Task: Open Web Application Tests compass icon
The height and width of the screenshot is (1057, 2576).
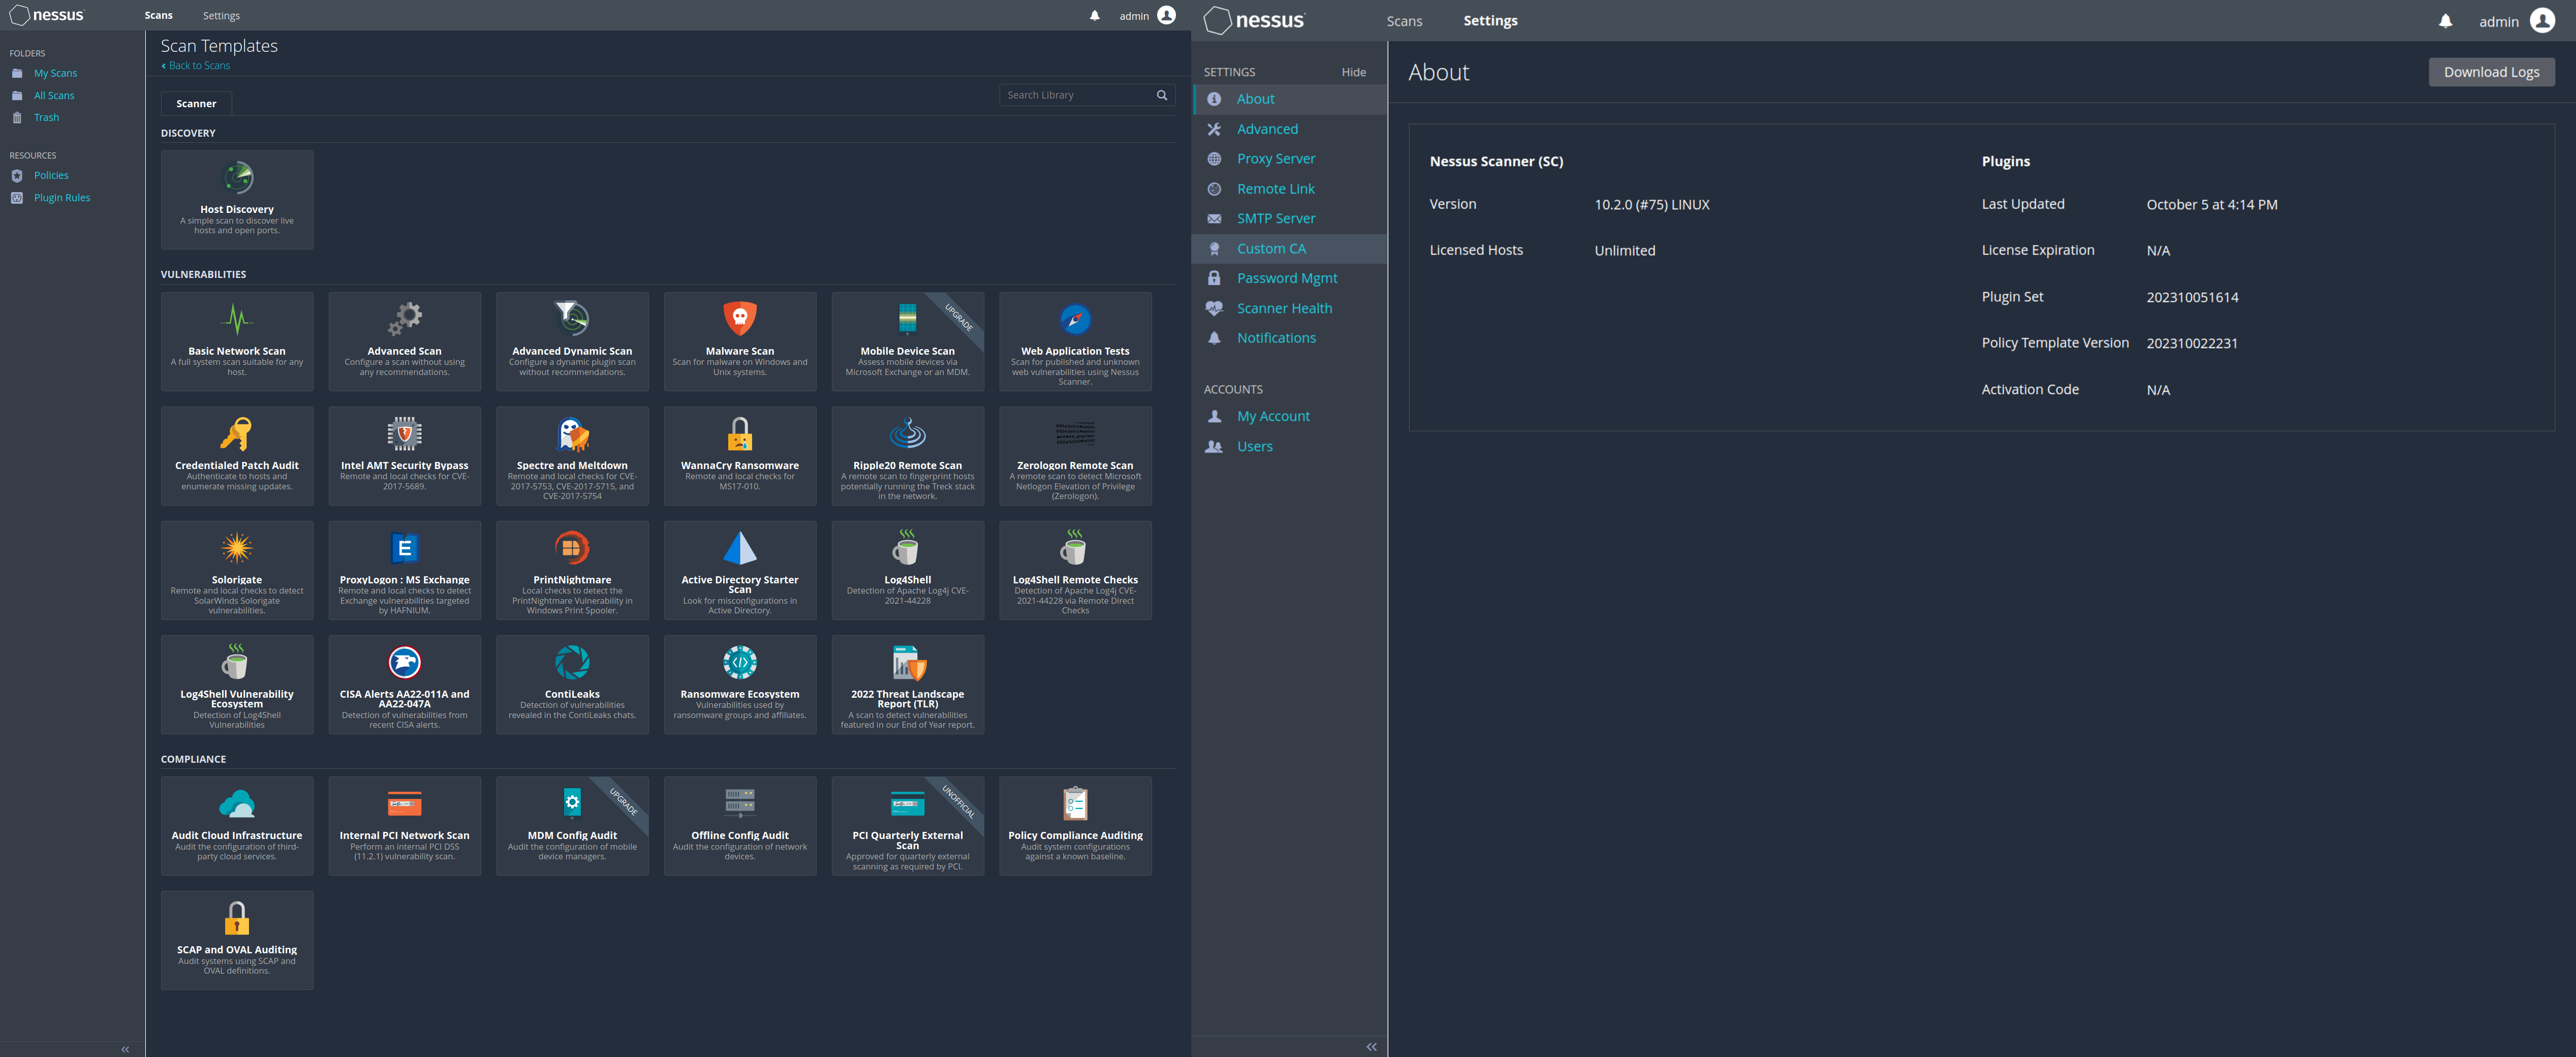Action: pos(1075,319)
